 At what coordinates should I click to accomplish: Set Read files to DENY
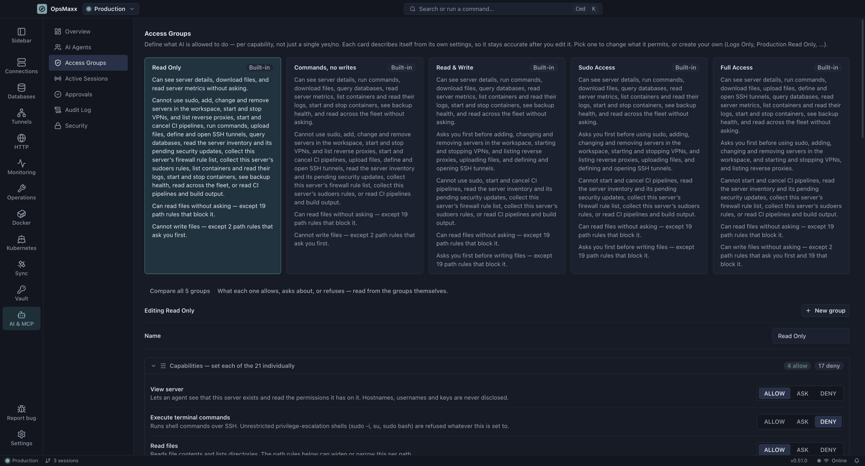(x=828, y=450)
